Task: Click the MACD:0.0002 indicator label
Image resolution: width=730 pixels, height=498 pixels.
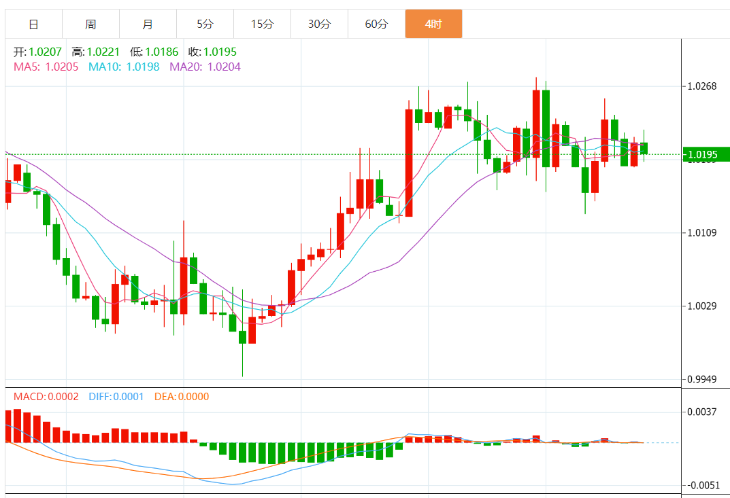Action: click(x=46, y=397)
